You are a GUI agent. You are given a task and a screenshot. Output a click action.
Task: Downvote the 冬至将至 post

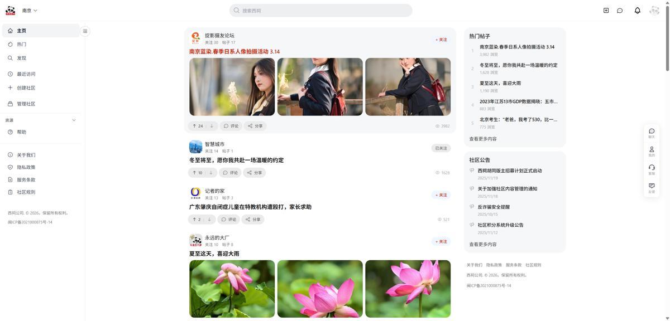pos(211,173)
